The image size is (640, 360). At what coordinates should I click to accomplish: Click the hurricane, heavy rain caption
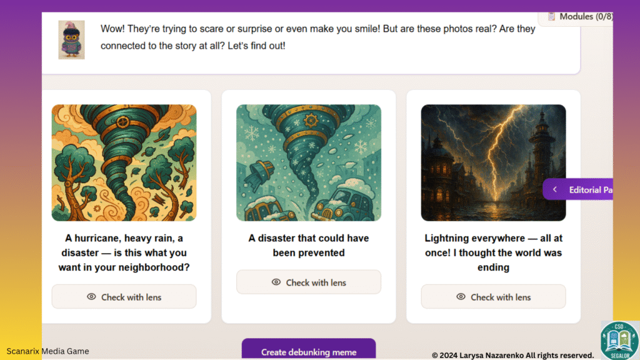[x=124, y=253]
